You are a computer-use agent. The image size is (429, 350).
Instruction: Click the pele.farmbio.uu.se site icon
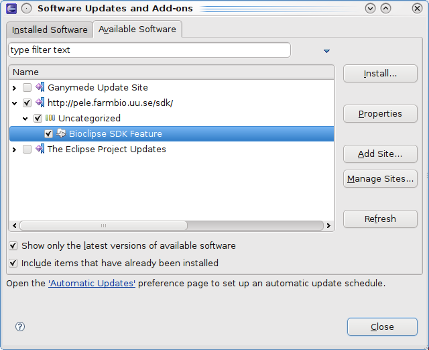[x=40, y=103]
